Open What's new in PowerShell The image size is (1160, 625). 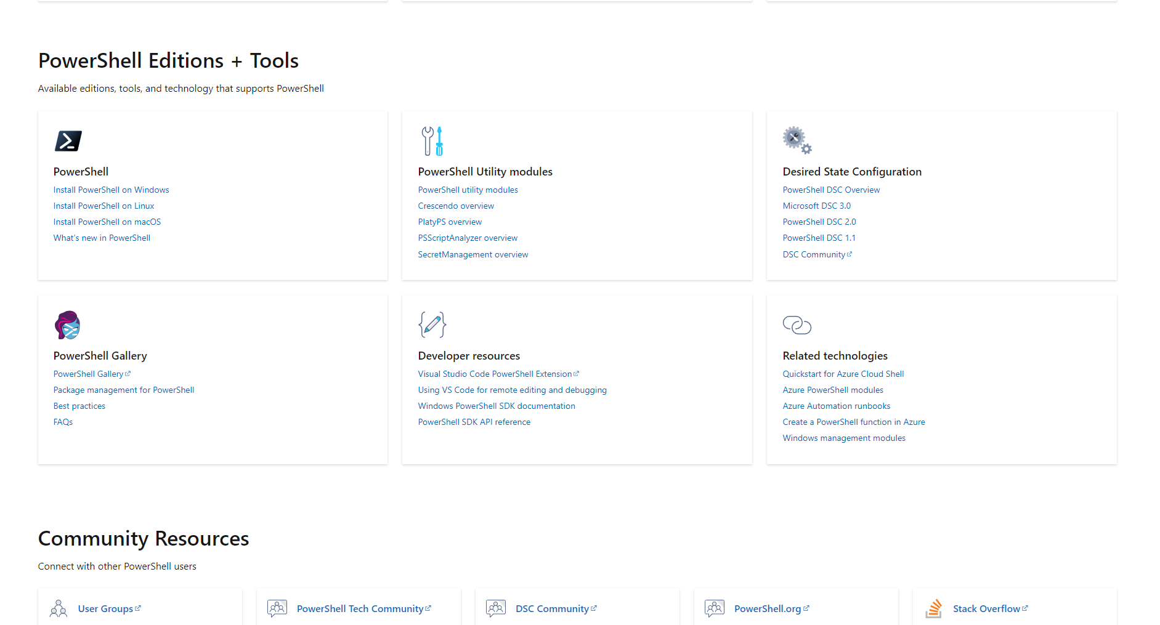[102, 238]
